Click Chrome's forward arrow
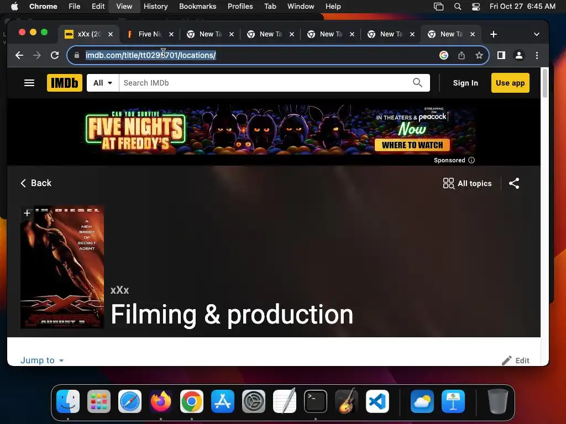 pos(37,55)
